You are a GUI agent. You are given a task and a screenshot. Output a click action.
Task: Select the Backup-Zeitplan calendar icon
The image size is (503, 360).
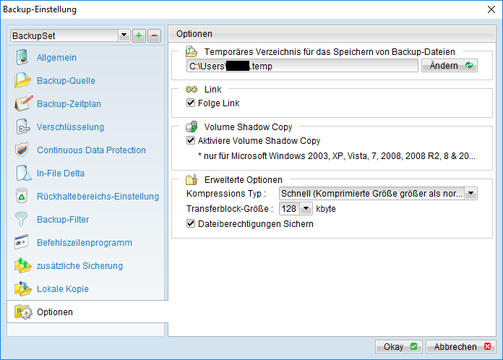[x=23, y=103]
